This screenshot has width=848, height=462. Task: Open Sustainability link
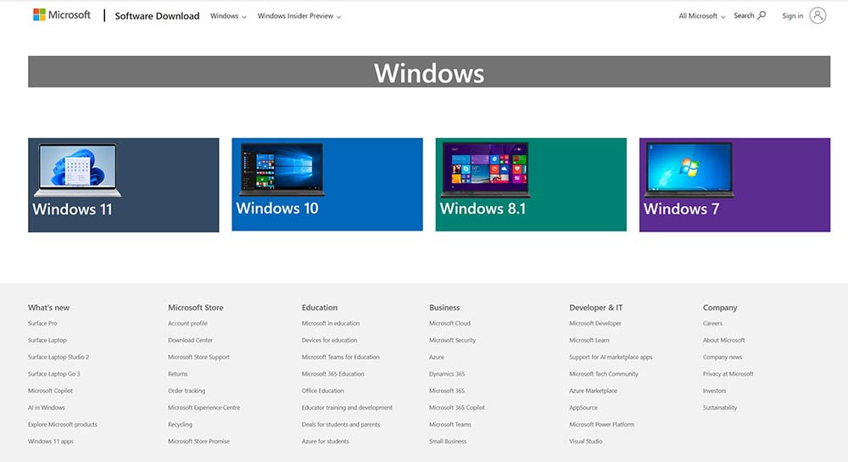(x=720, y=408)
